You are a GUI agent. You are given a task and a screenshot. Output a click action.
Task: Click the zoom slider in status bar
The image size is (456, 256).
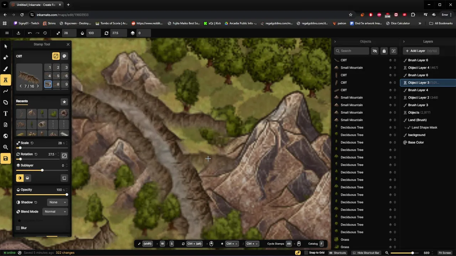click(x=404, y=253)
